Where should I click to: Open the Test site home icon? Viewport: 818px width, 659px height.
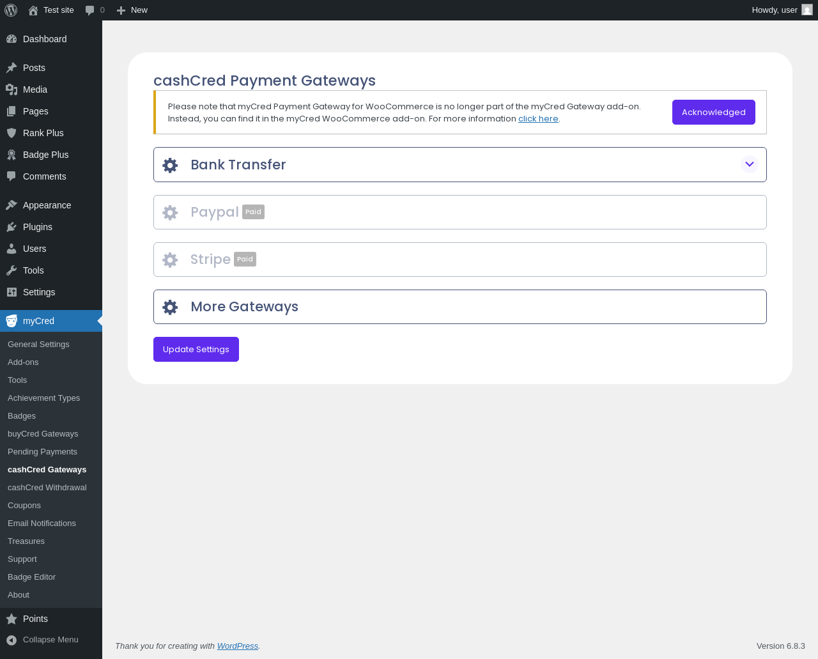[33, 10]
